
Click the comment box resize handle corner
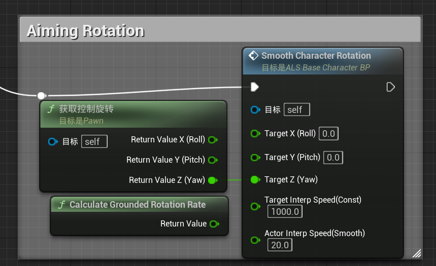coord(416,253)
